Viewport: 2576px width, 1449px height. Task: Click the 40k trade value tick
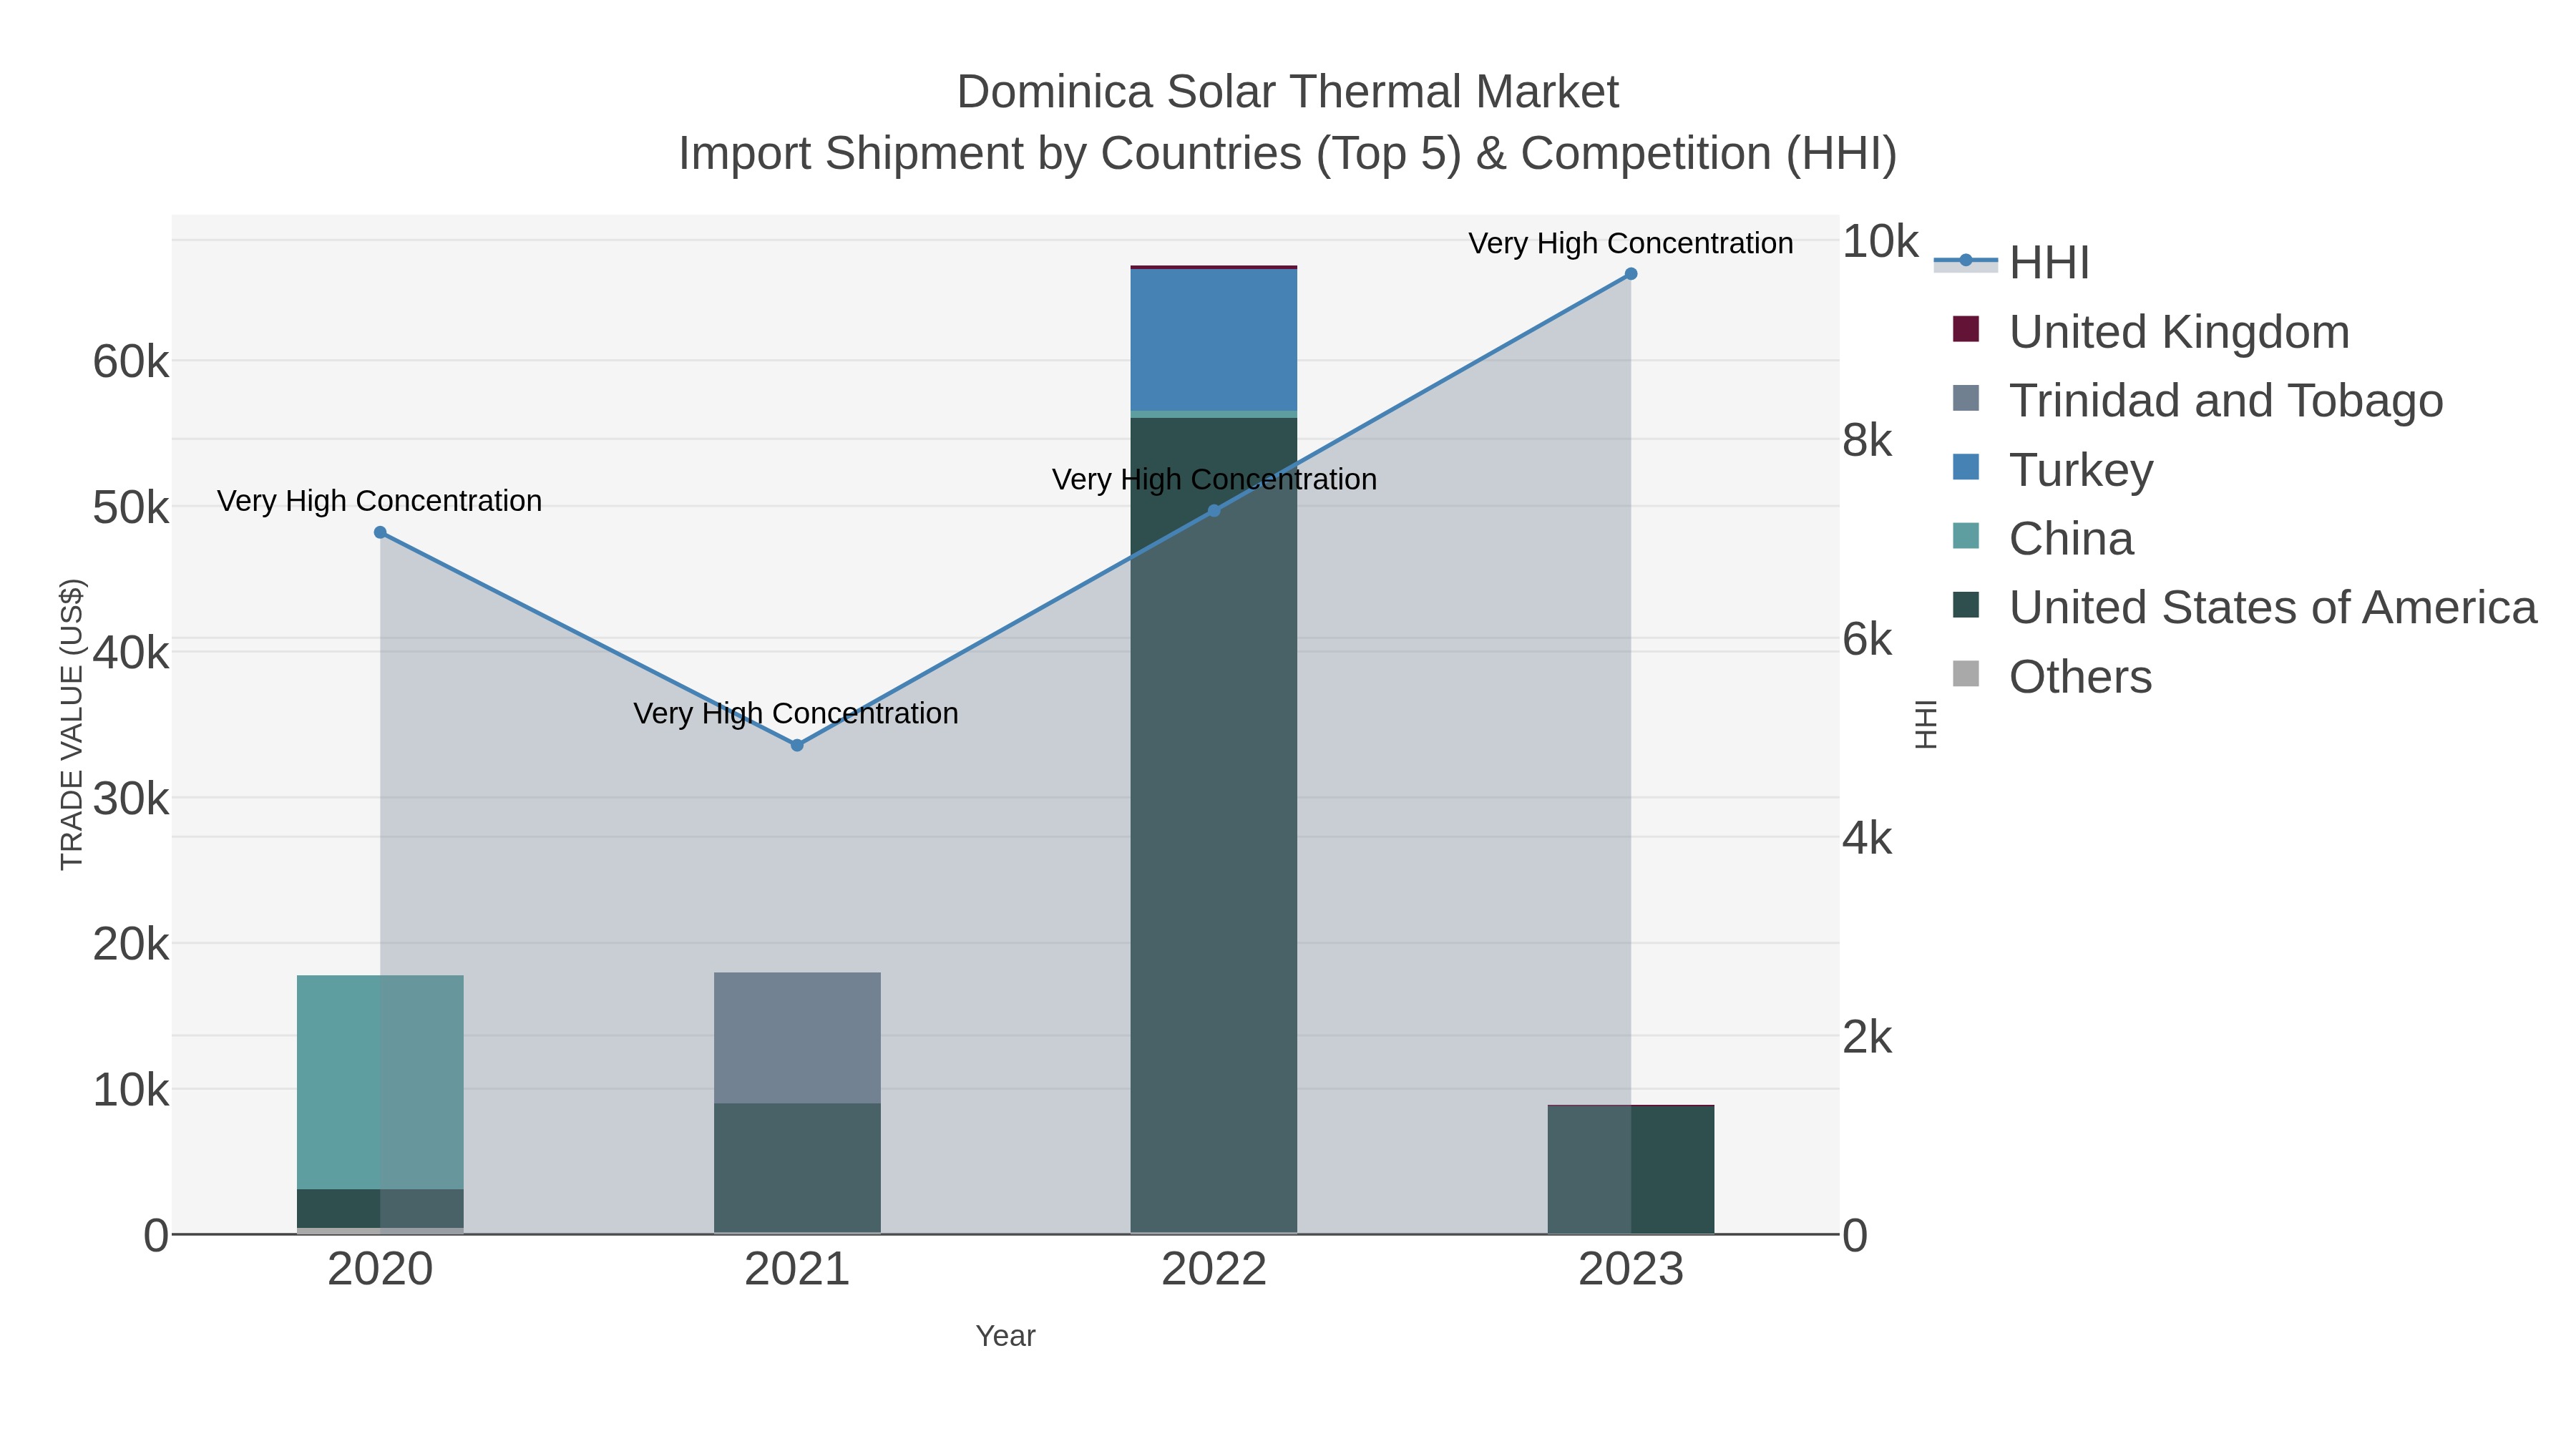pos(131,653)
